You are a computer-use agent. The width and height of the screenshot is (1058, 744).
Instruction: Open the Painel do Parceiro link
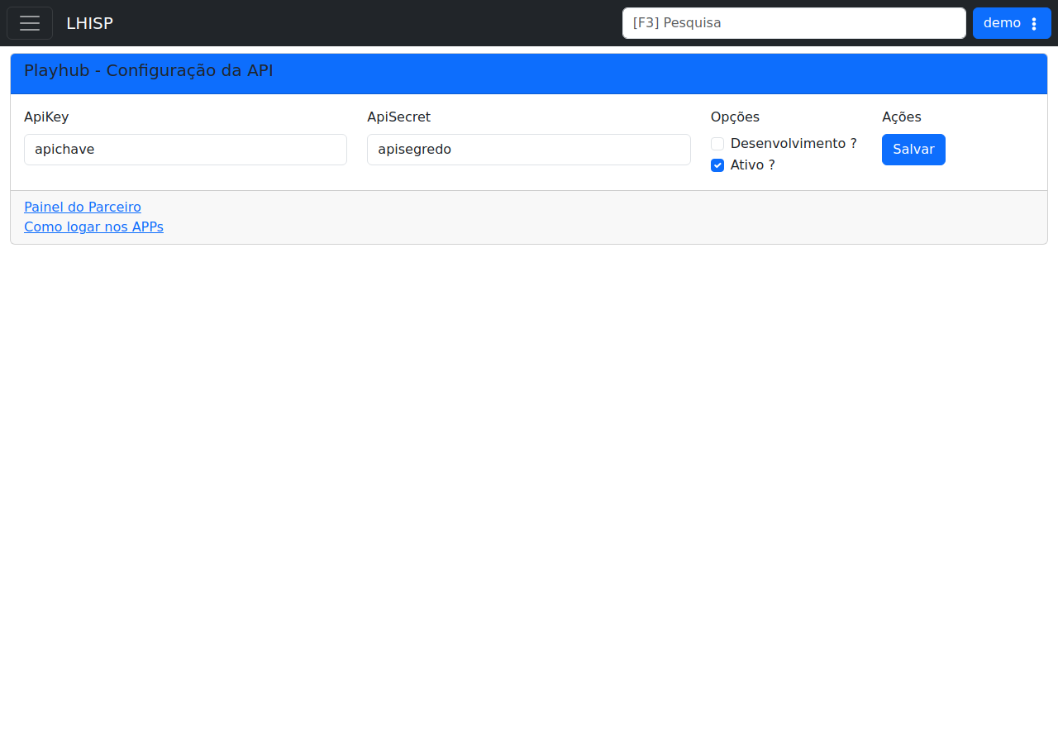[83, 207]
